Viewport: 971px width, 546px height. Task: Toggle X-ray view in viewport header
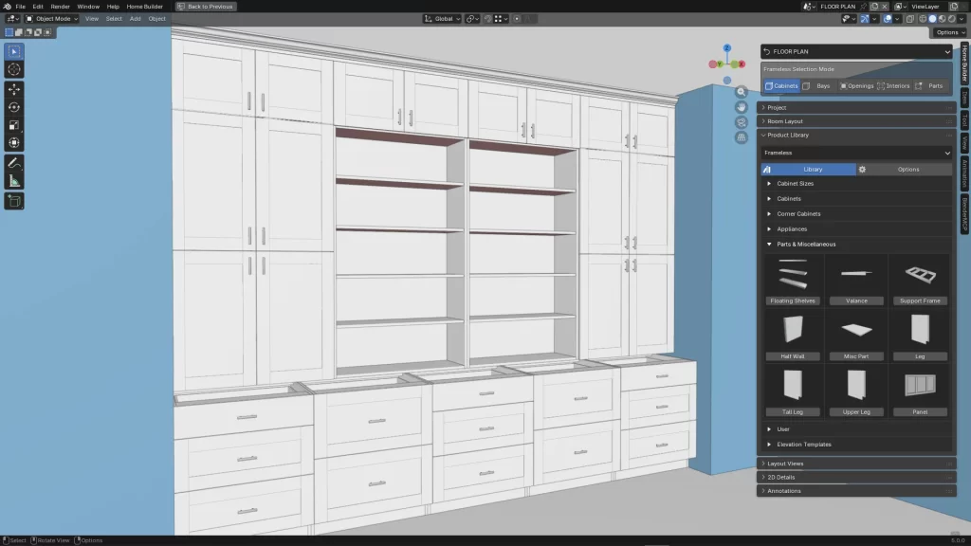click(x=910, y=19)
